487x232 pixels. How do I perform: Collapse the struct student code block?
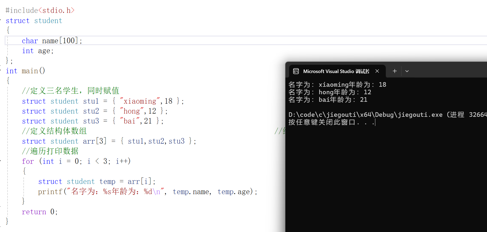click(0, 20)
